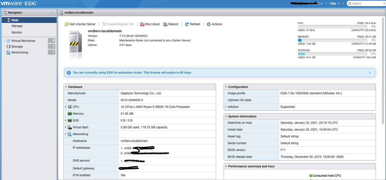Open the Monitor page
This screenshot has width=386, height=180.
click(17, 33)
